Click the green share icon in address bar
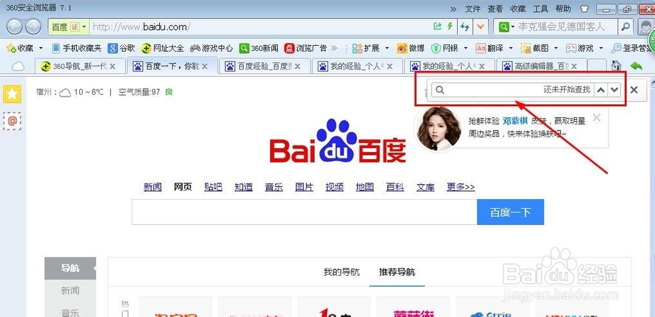The image size is (655, 317). [x=438, y=27]
